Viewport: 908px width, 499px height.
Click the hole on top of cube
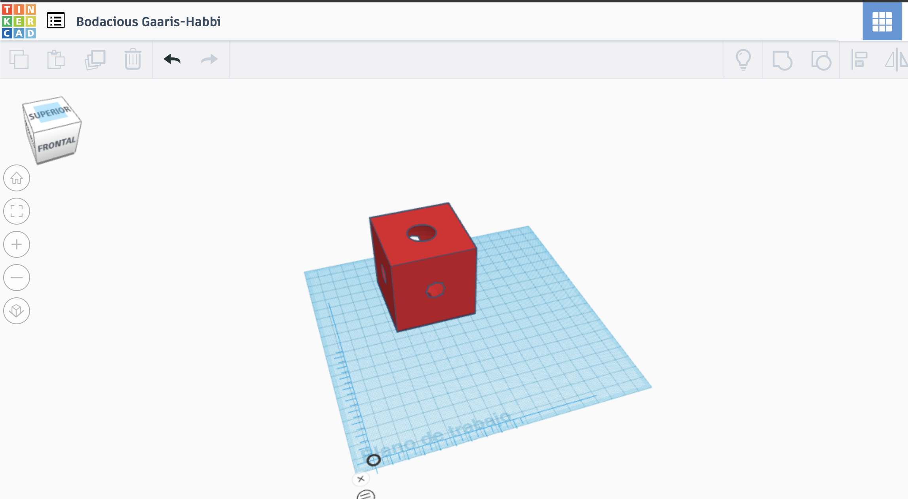[x=422, y=233]
